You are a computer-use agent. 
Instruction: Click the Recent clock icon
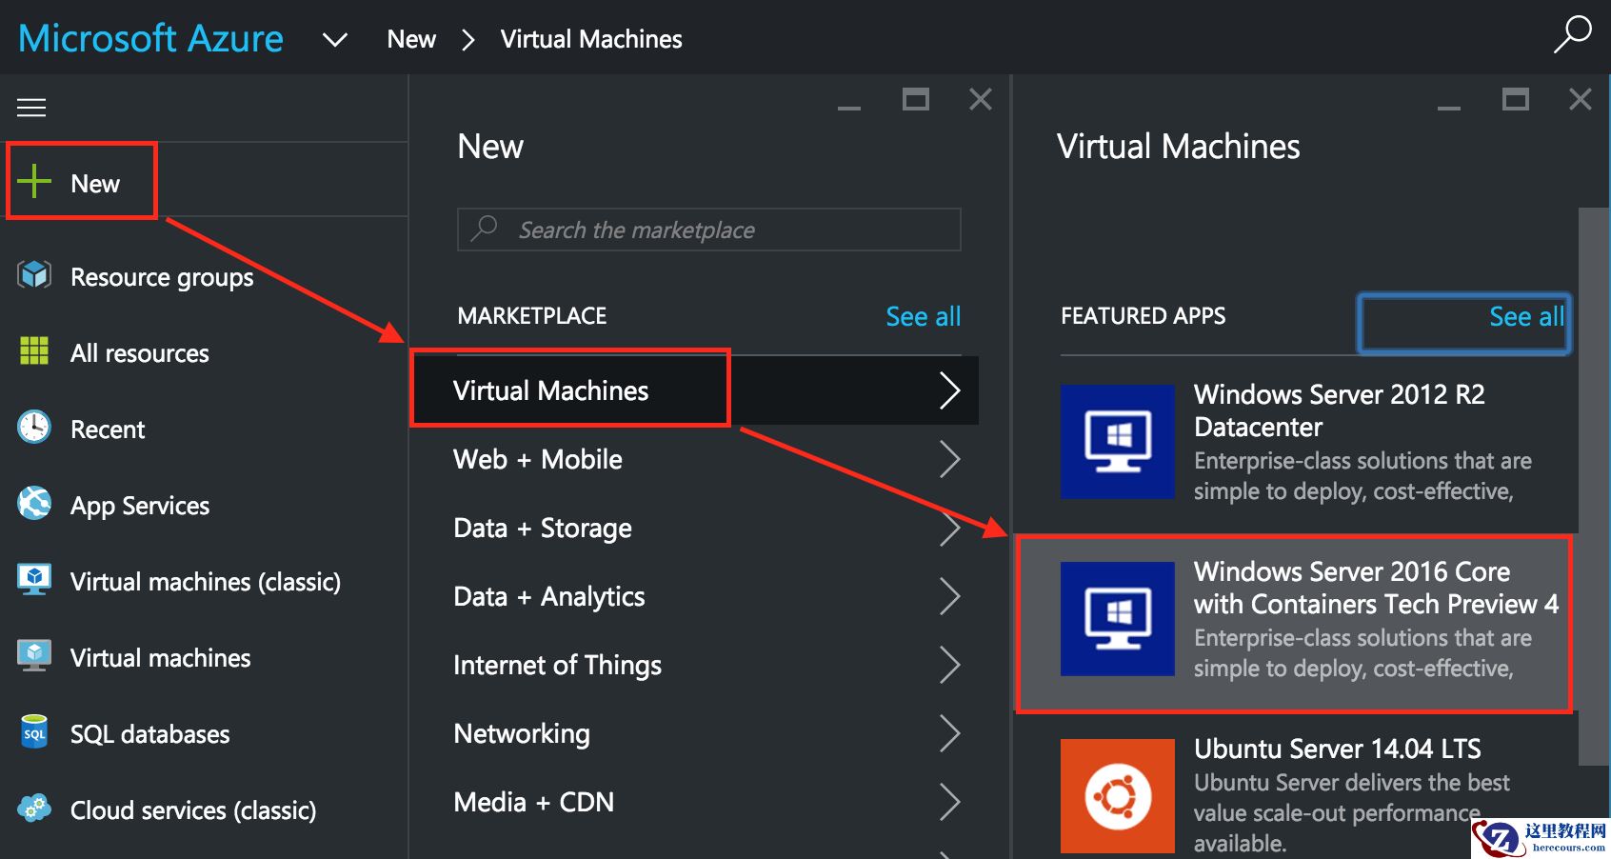[x=34, y=427]
